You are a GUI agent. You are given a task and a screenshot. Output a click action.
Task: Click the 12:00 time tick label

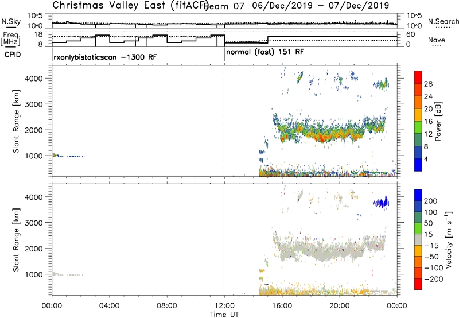pos(224,306)
